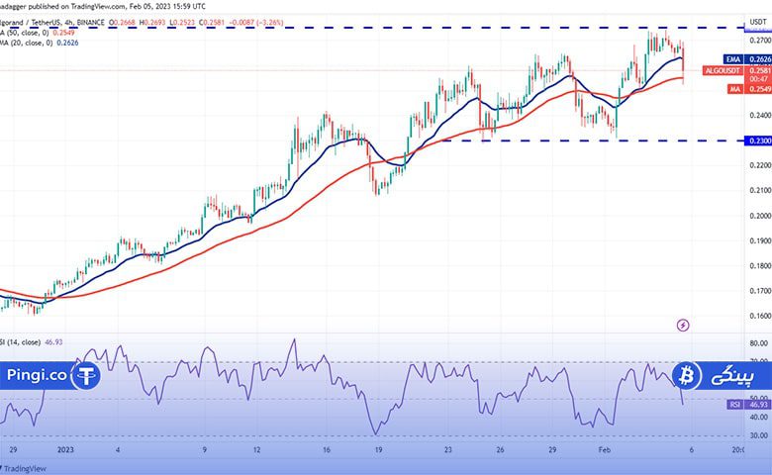The height and width of the screenshot is (475, 772).
Task: Click the TradingView logo at chart bottom
Action: click(24, 469)
